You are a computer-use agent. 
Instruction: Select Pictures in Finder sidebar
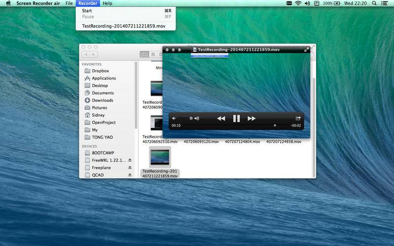click(x=99, y=108)
